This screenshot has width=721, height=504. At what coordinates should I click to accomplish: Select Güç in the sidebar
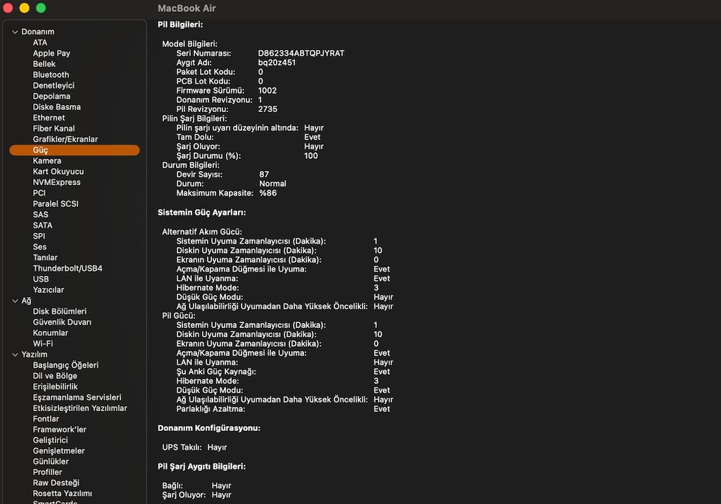coord(75,150)
